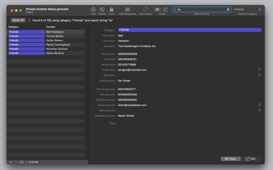Switch to view mode via toolbar eye icon

pos(157,9)
